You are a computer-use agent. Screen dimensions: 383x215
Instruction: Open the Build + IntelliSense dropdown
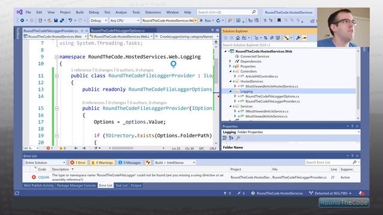(x=175, y=162)
